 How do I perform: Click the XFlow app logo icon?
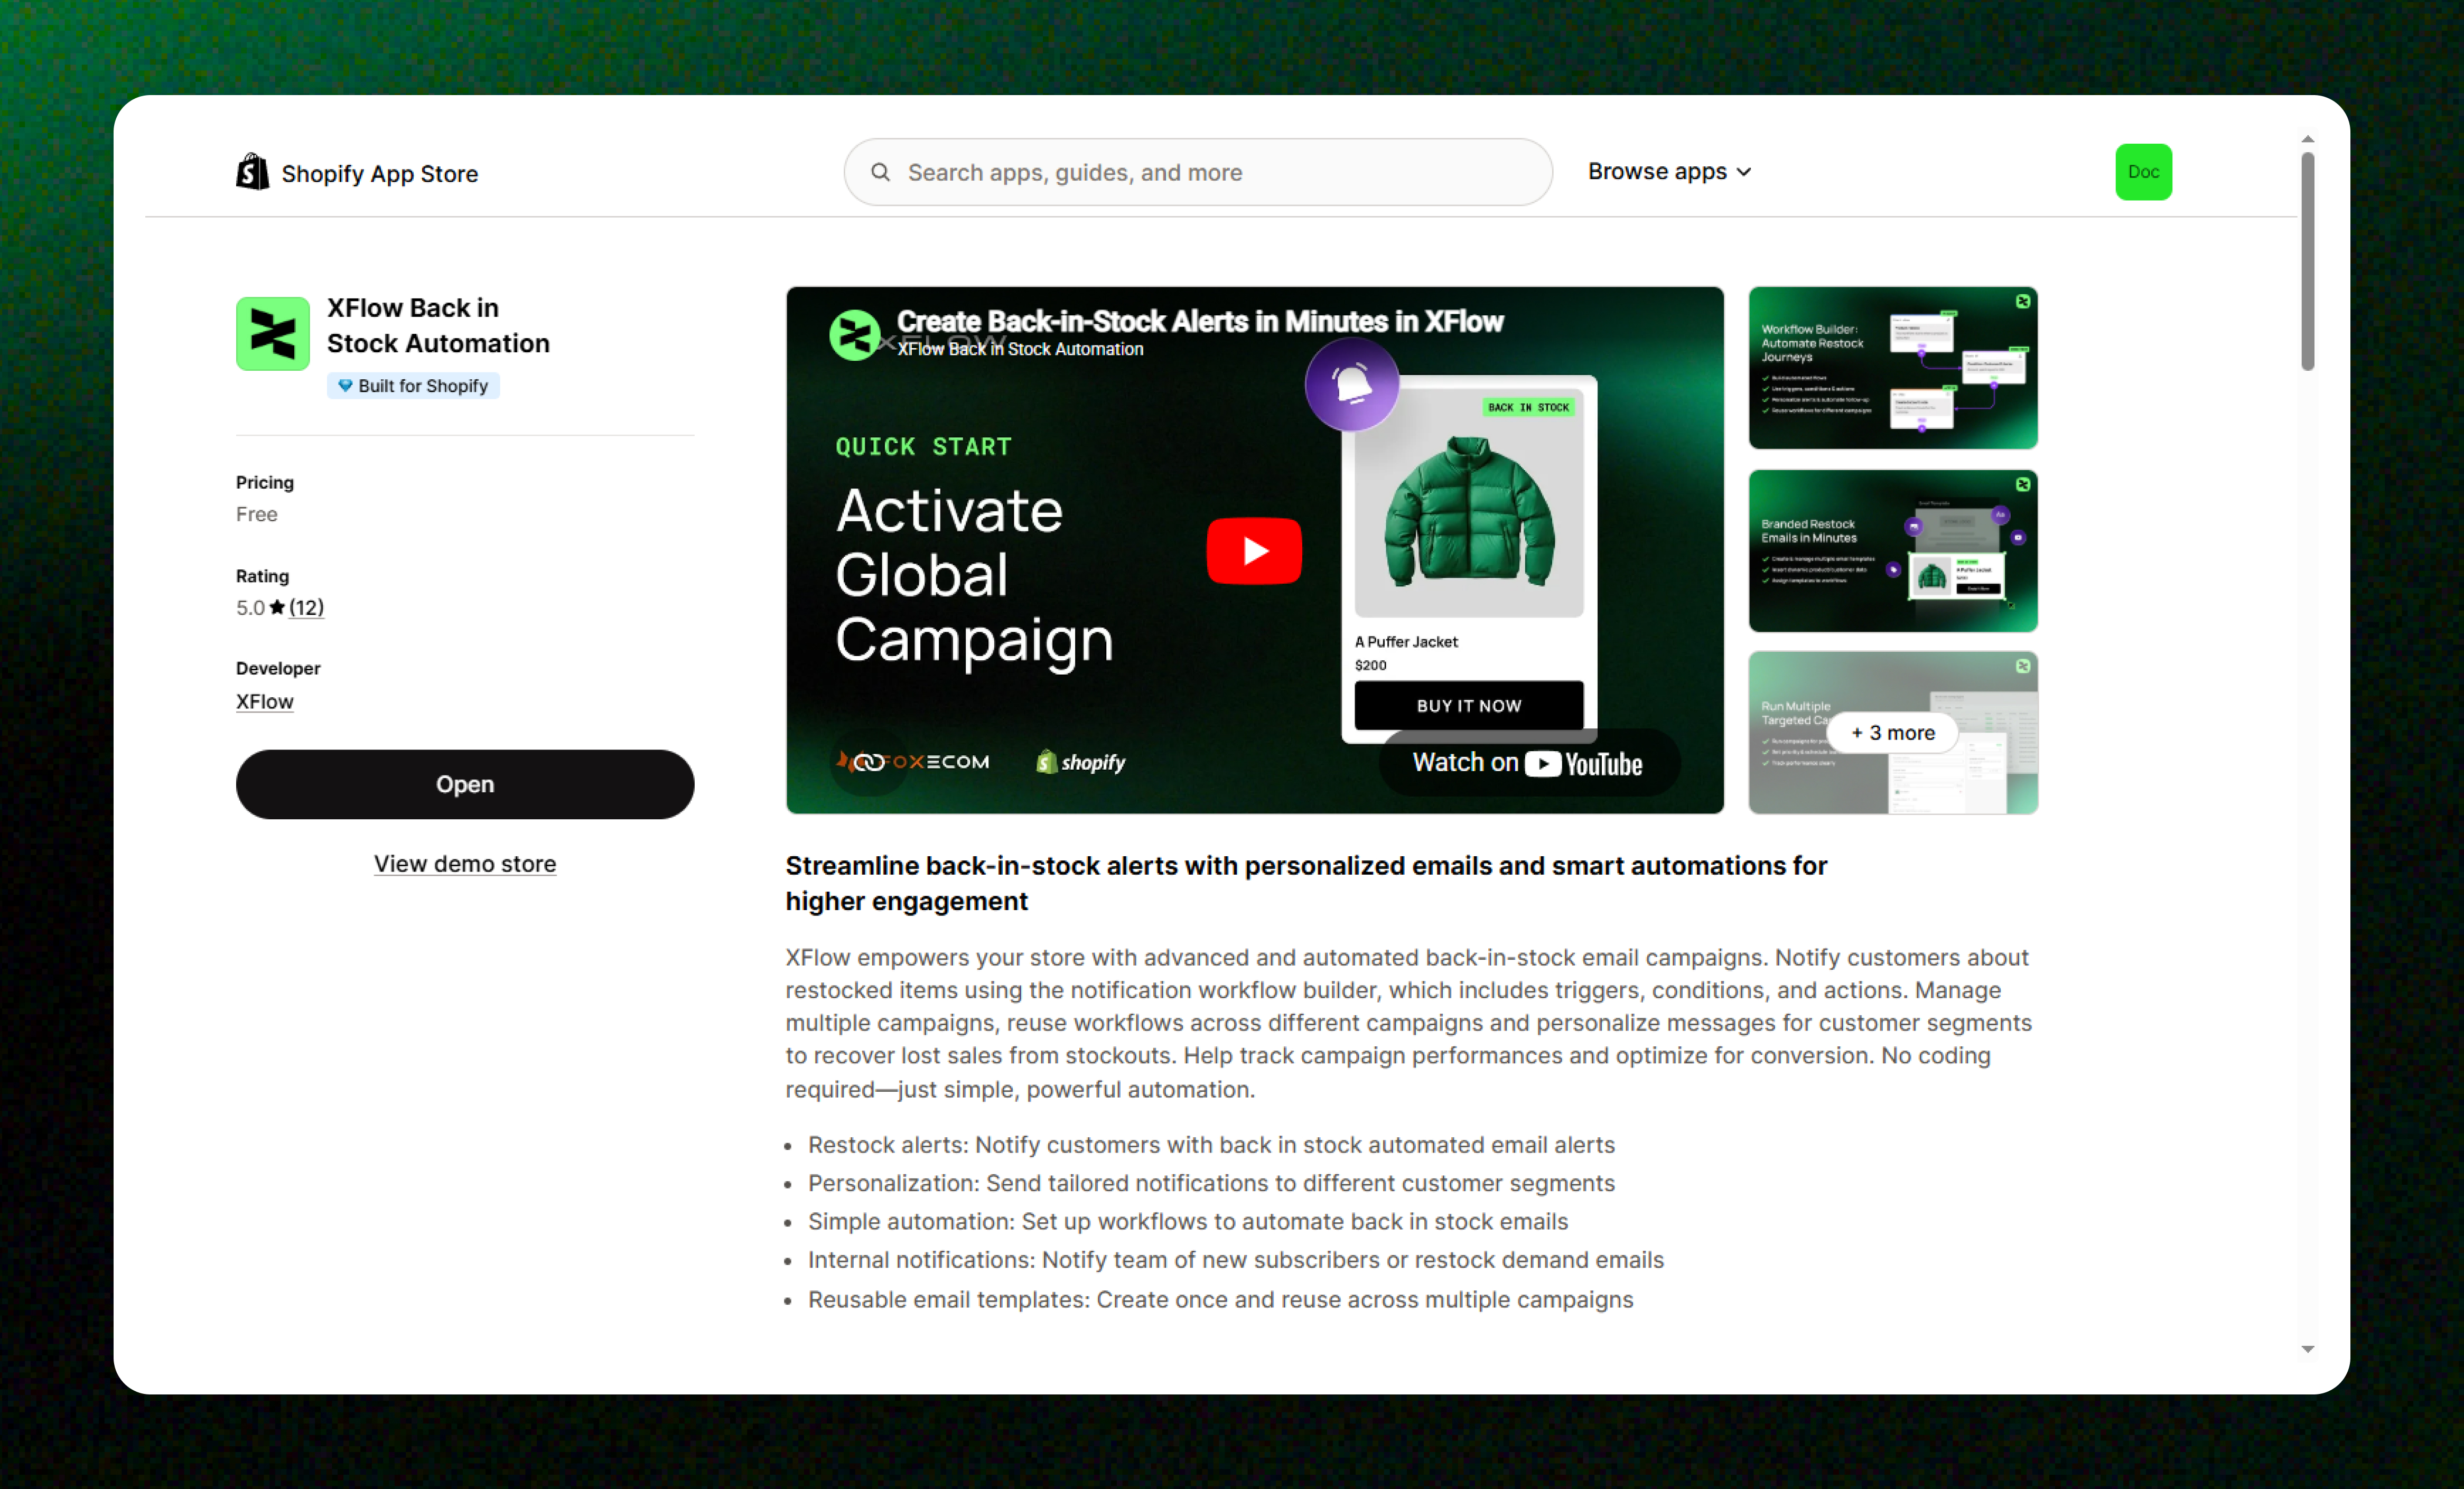[272, 334]
